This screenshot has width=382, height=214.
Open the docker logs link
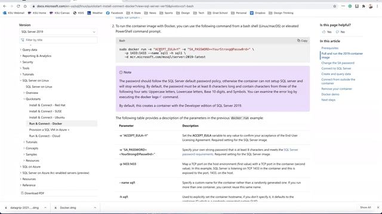click(x=151, y=97)
